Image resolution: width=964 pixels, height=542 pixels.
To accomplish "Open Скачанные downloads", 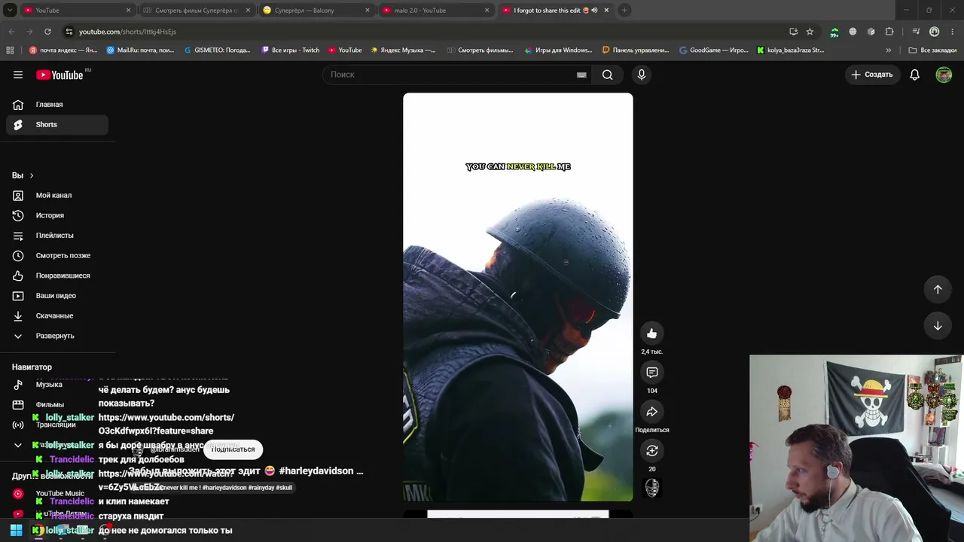I will [57, 316].
